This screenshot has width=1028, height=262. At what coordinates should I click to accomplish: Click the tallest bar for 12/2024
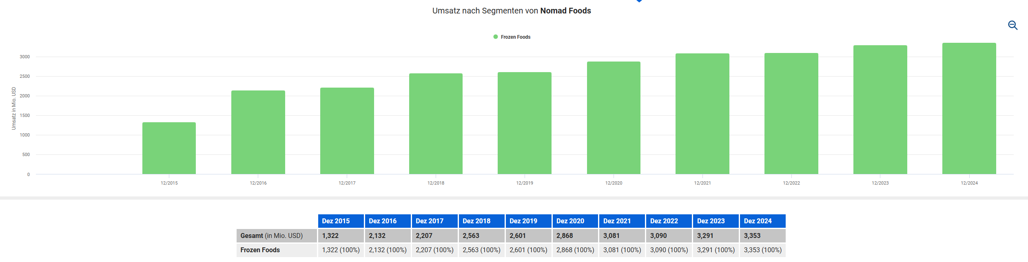pyautogui.click(x=969, y=109)
